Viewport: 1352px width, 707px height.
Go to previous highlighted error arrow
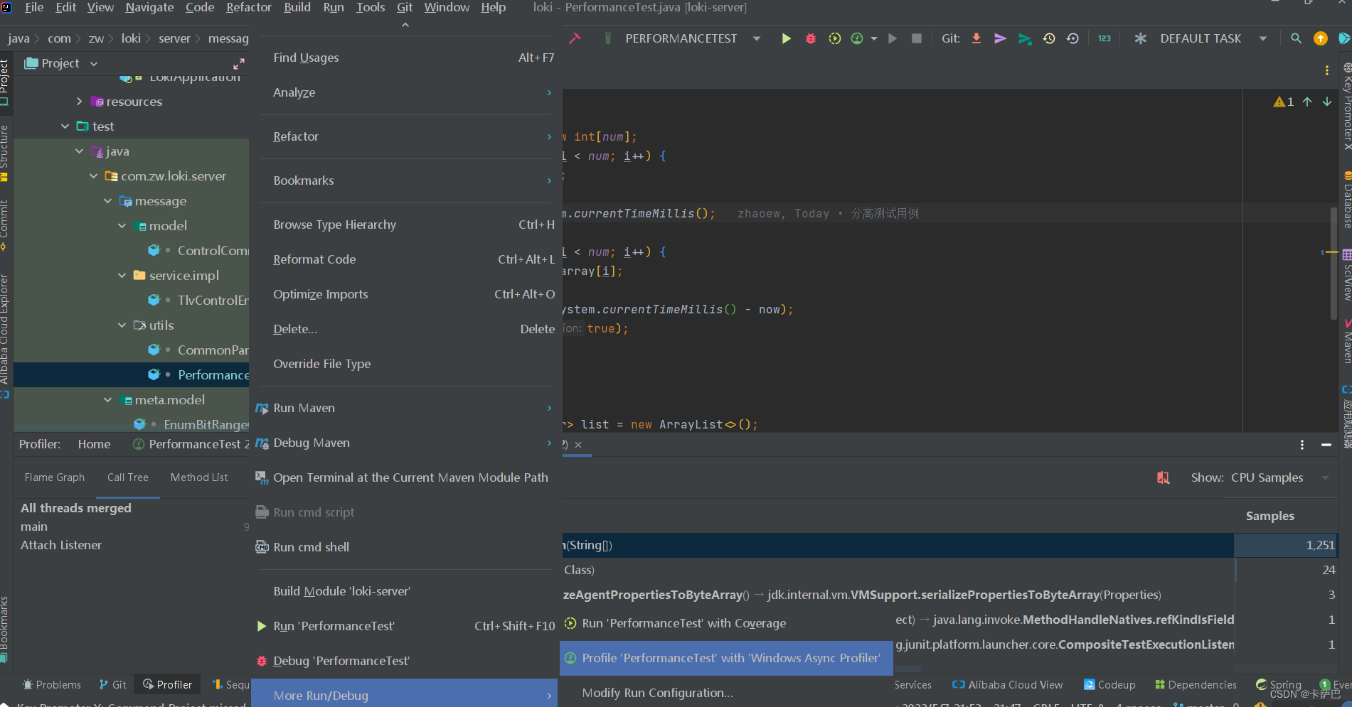[x=1307, y=102]
